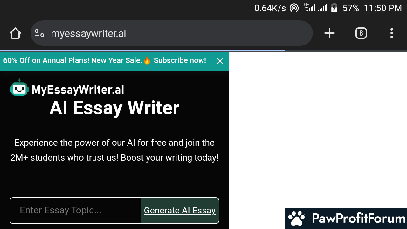Tap the hotspot icon in status bar
The image size is (407, 229).
(x=294, y=8)
